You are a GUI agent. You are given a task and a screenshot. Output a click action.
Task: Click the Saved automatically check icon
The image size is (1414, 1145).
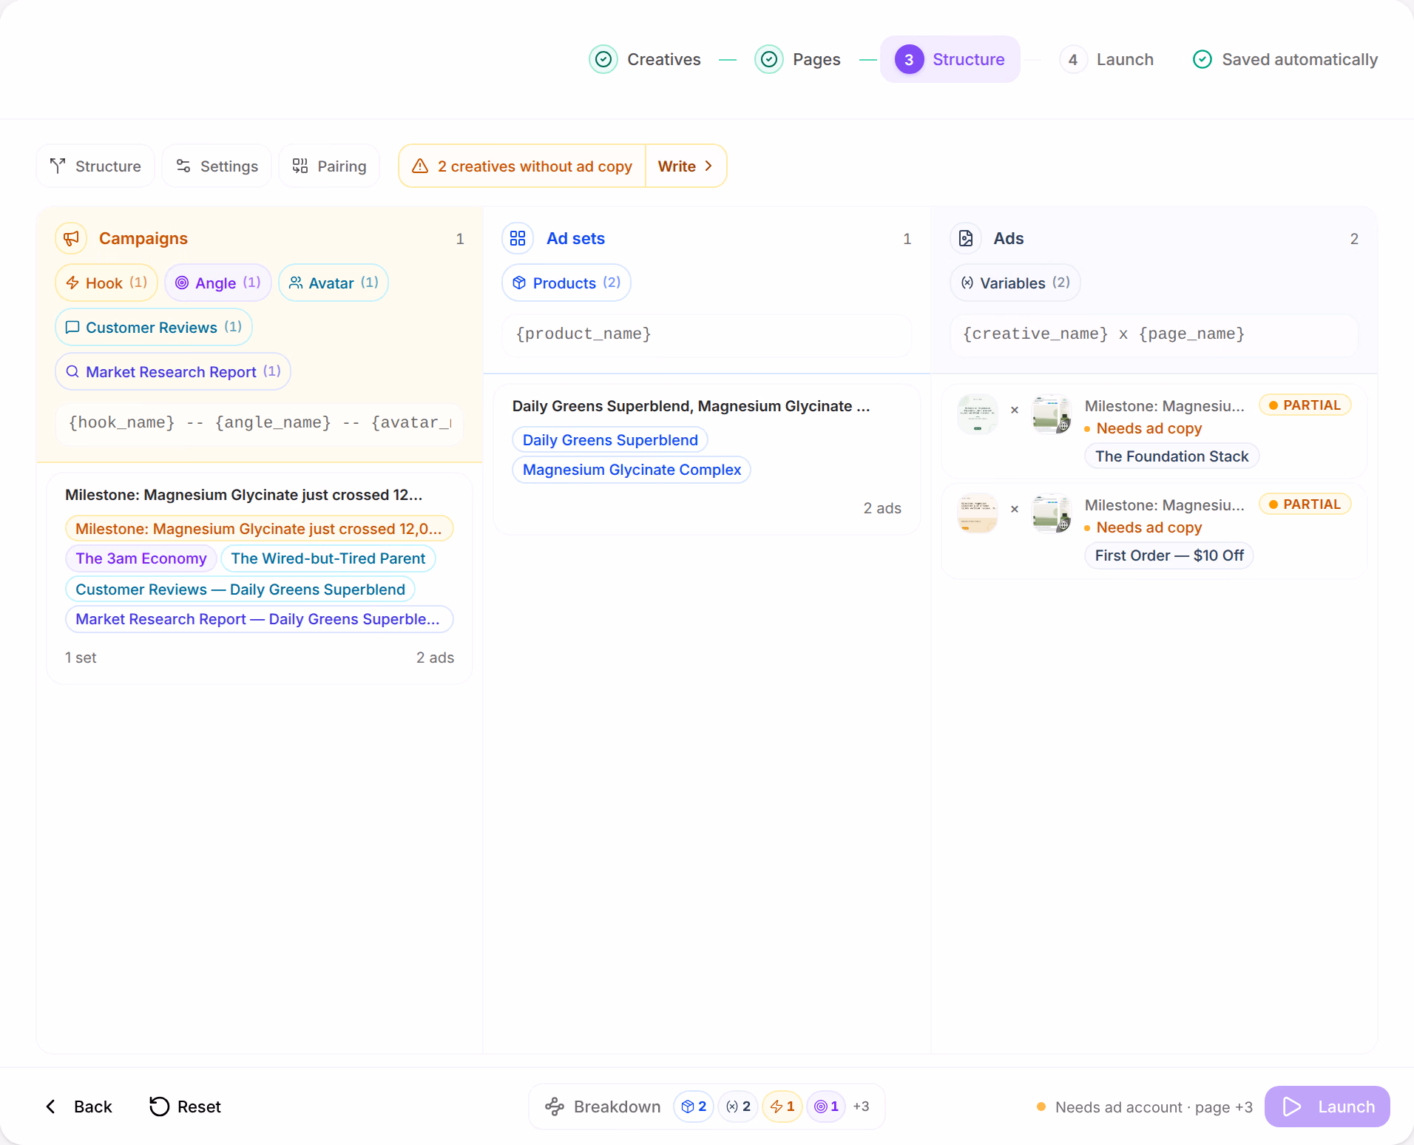[1202, 59]
